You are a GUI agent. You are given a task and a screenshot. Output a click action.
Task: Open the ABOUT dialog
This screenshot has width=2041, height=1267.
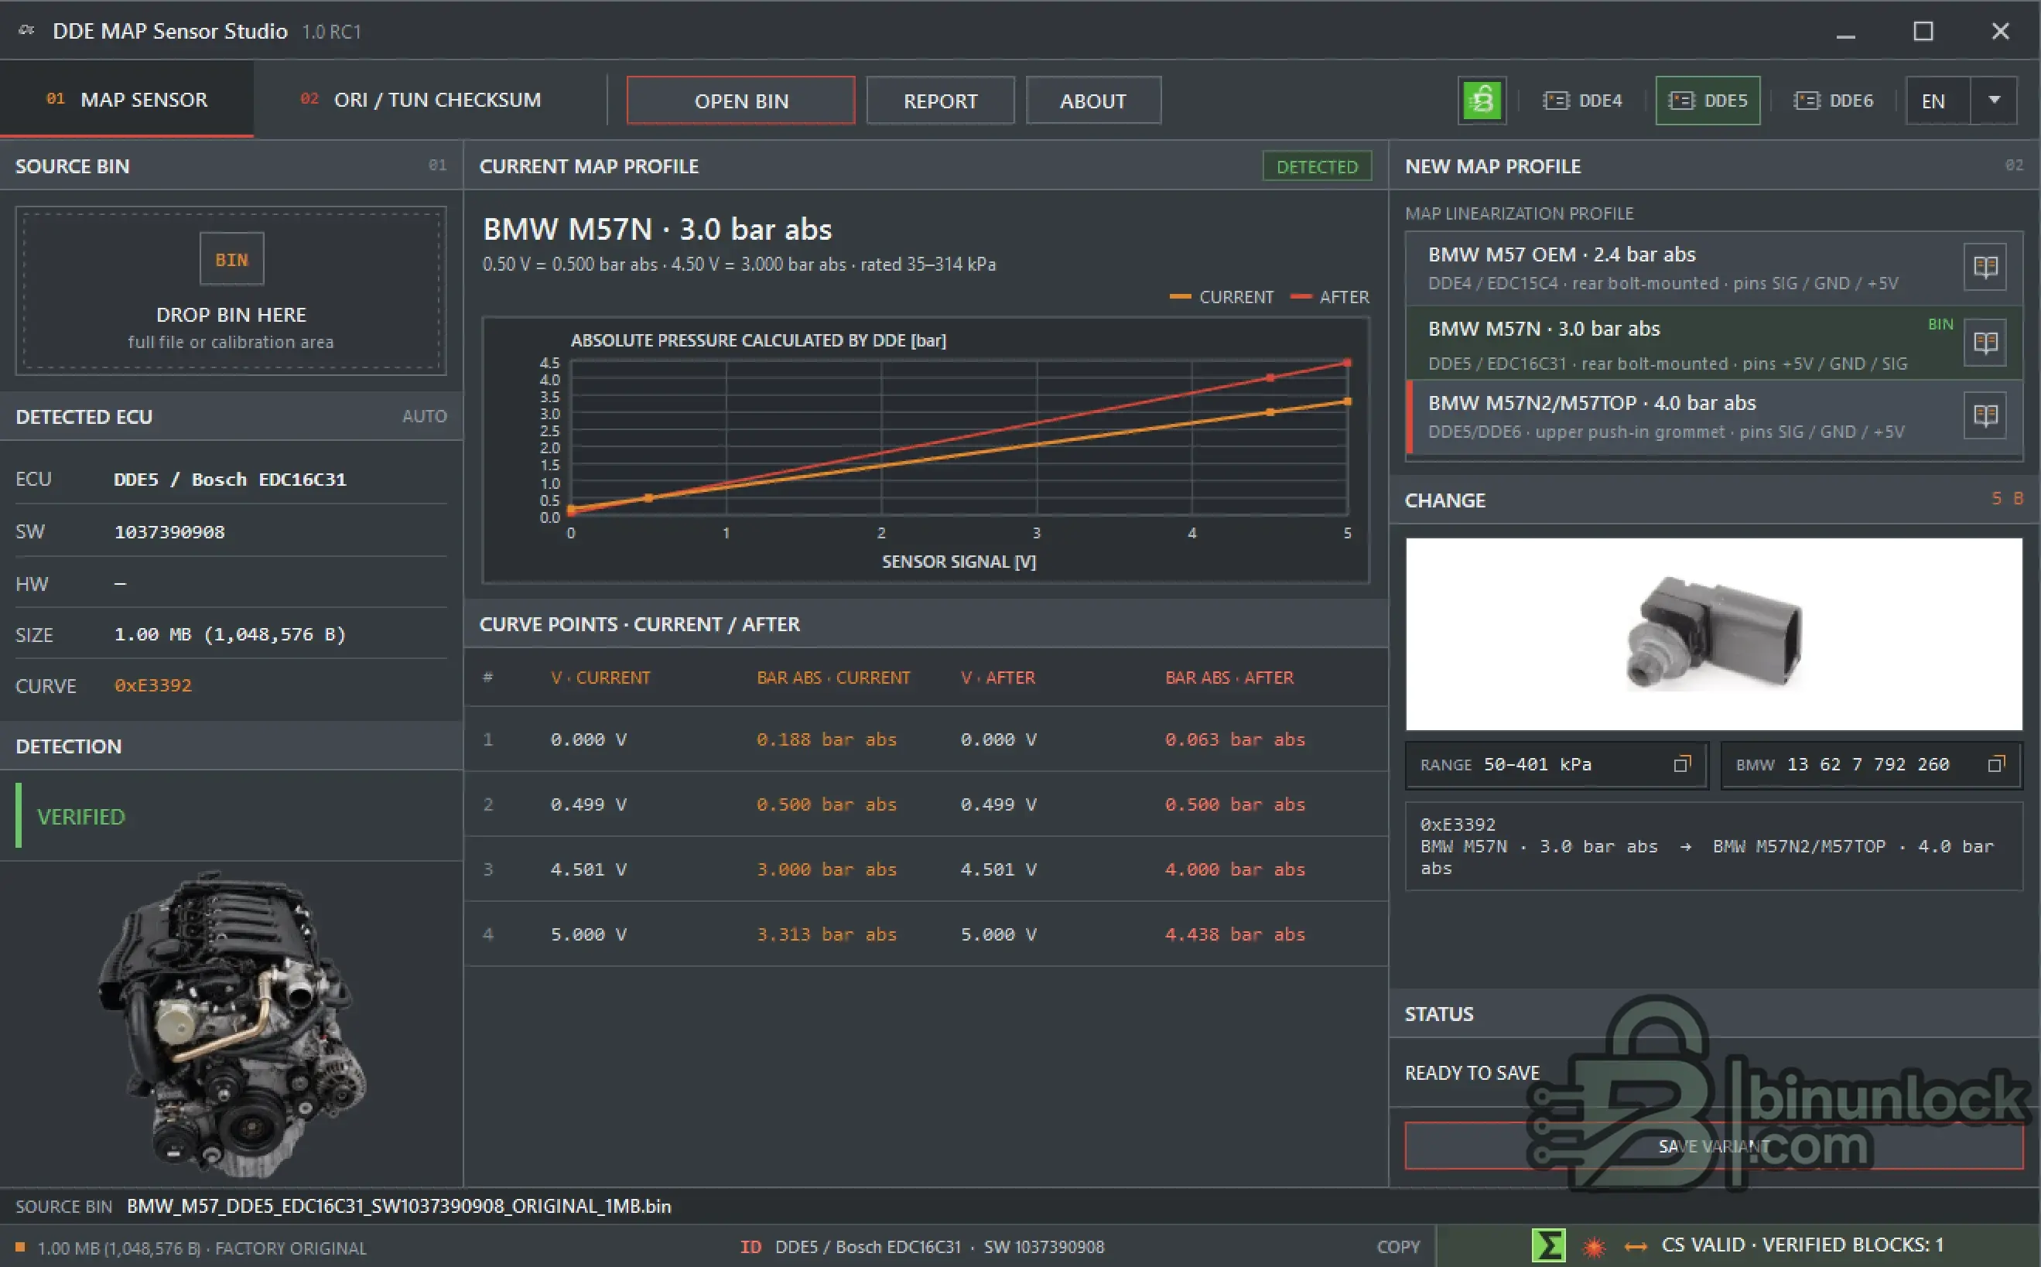(1093, 101)
